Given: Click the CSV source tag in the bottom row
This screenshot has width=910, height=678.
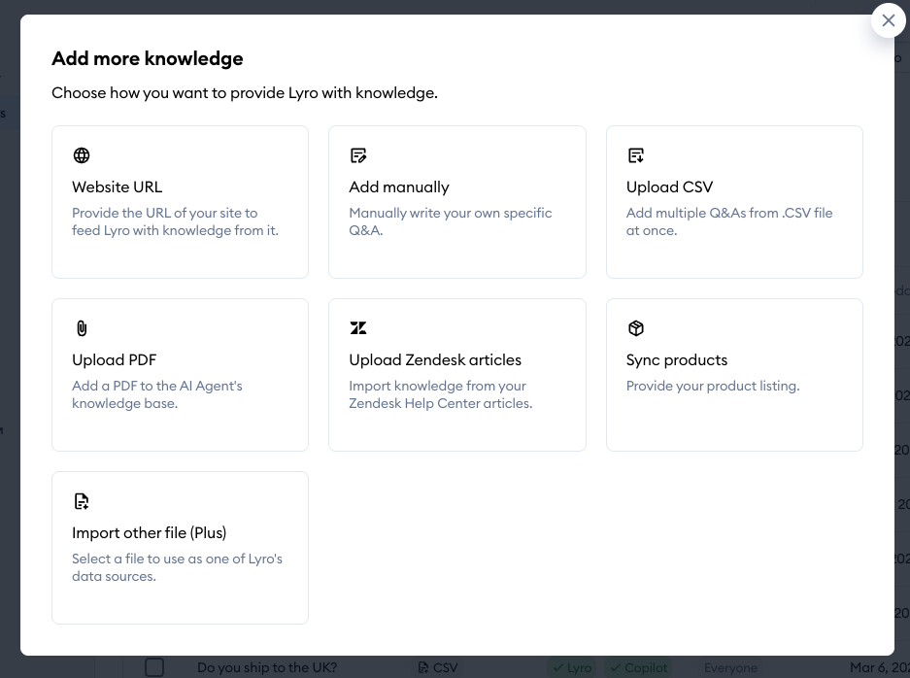Looking at the screenshot, I should (438, 667).
